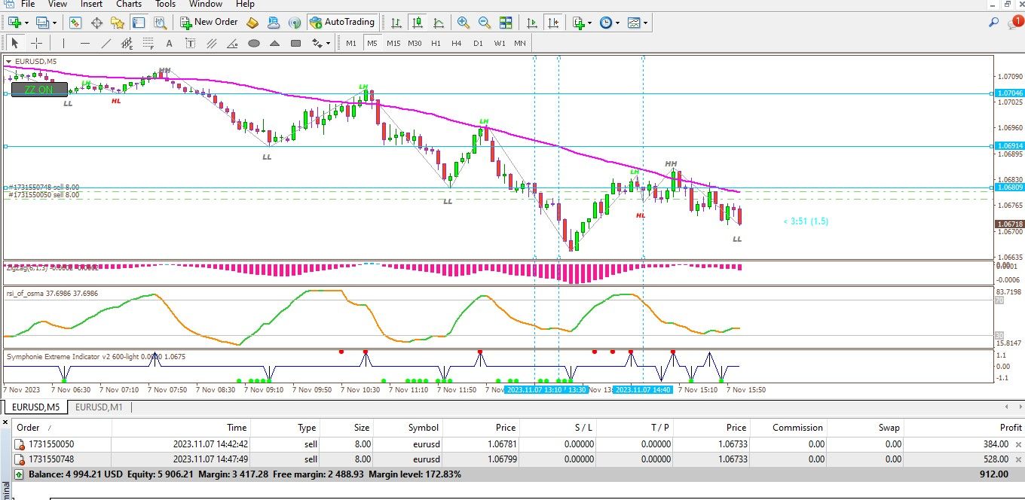Click the 2023.11.07 14:40 time marker
The height and width of the screenshot is (500, 1025).
tap(641, 390)
